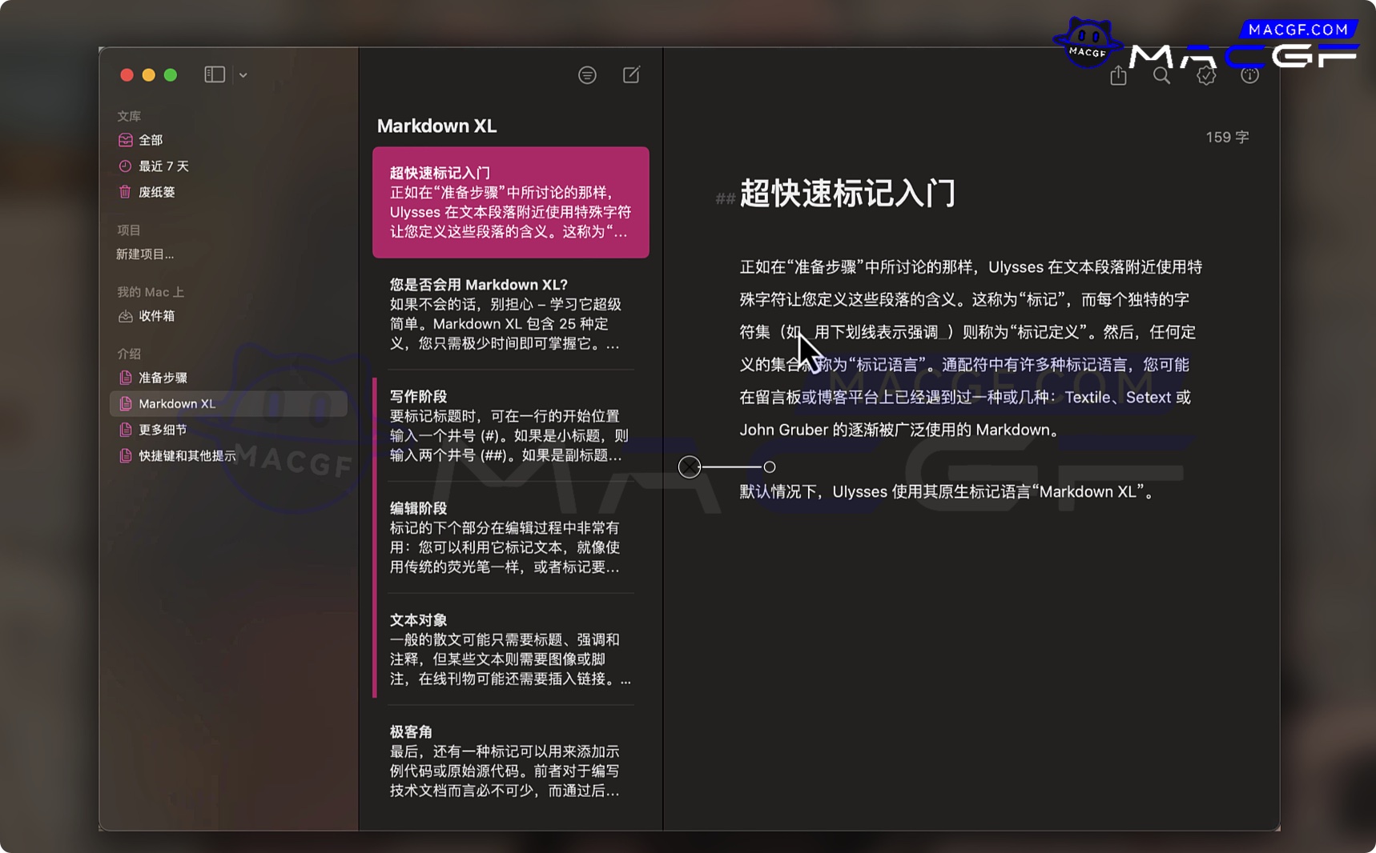
Task: Open the 废纸篓 trash group
Action: click(x=156, y=192)
